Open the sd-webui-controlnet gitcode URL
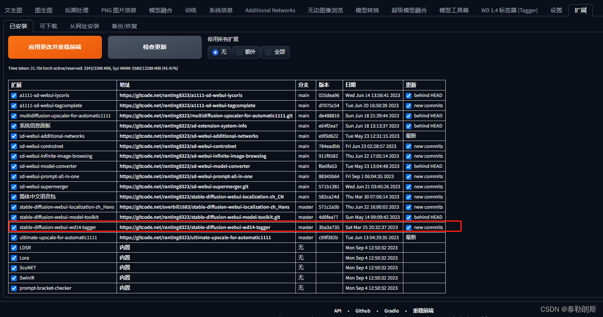The width and height of the screenshot is (603, 317). [178, 146]
